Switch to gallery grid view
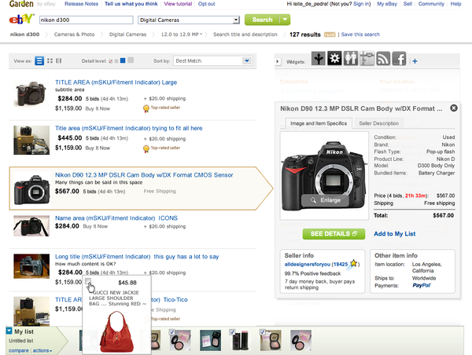 coord(50,60)
